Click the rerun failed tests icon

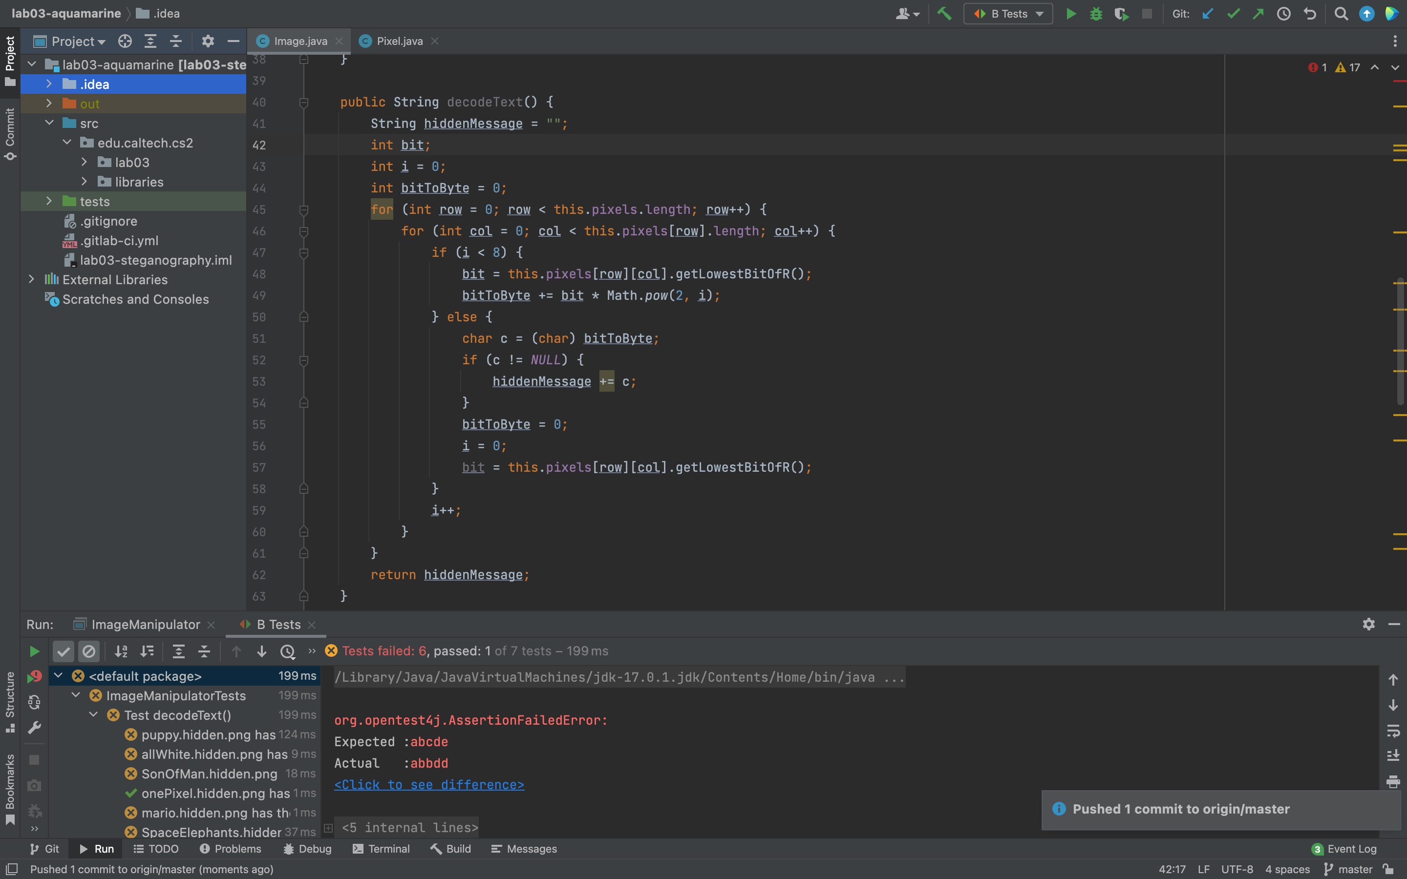[34, 677]
